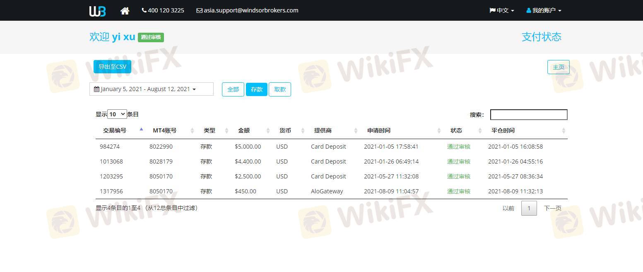Open the 中文 language dropdown
The width and height of the screenshot is (643, 272).
click(502, 10)
